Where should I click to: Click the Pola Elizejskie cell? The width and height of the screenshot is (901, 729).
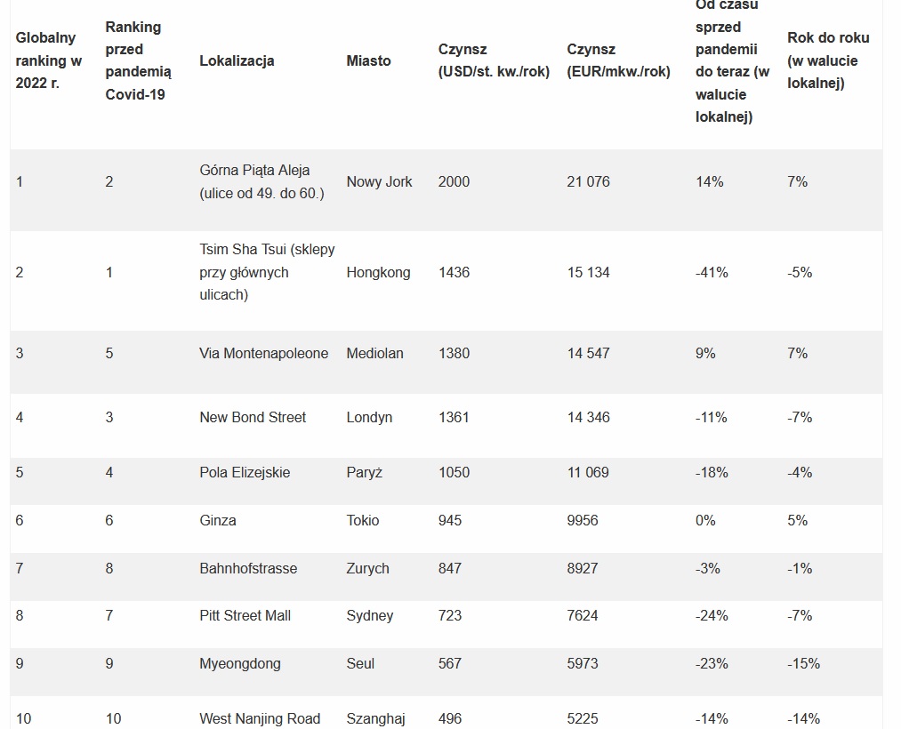[245, 472]
